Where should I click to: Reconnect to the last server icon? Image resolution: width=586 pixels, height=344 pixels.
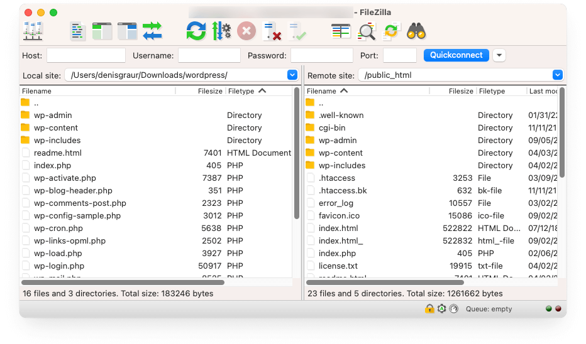coord(297,31)
